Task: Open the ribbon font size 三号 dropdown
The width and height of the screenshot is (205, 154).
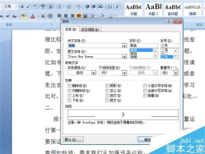Action: click(x=16, y=7)
